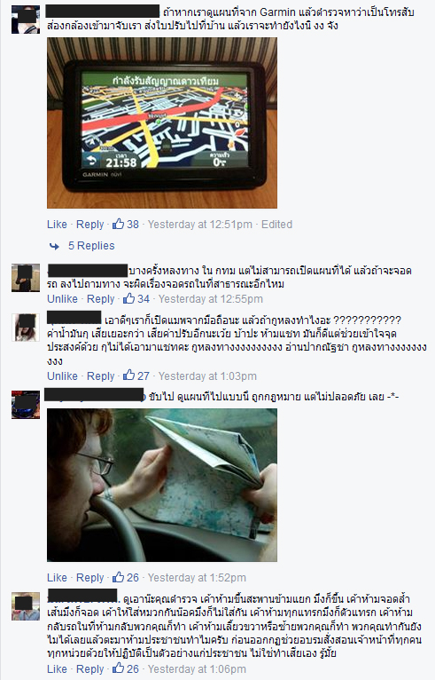Reply to the comment posted at 1:03pm
This screenshot has height=680, width=435.
pyautogui.click(x=100, y=376)
